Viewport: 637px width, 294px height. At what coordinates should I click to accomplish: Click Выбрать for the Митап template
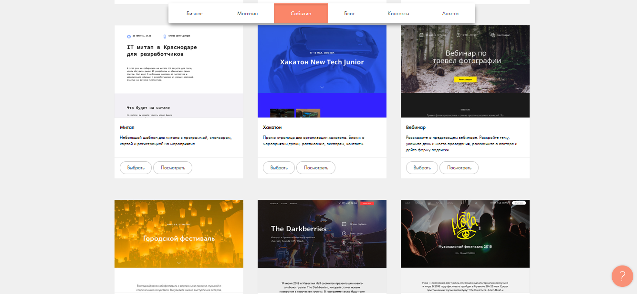(x=133, y=167)
